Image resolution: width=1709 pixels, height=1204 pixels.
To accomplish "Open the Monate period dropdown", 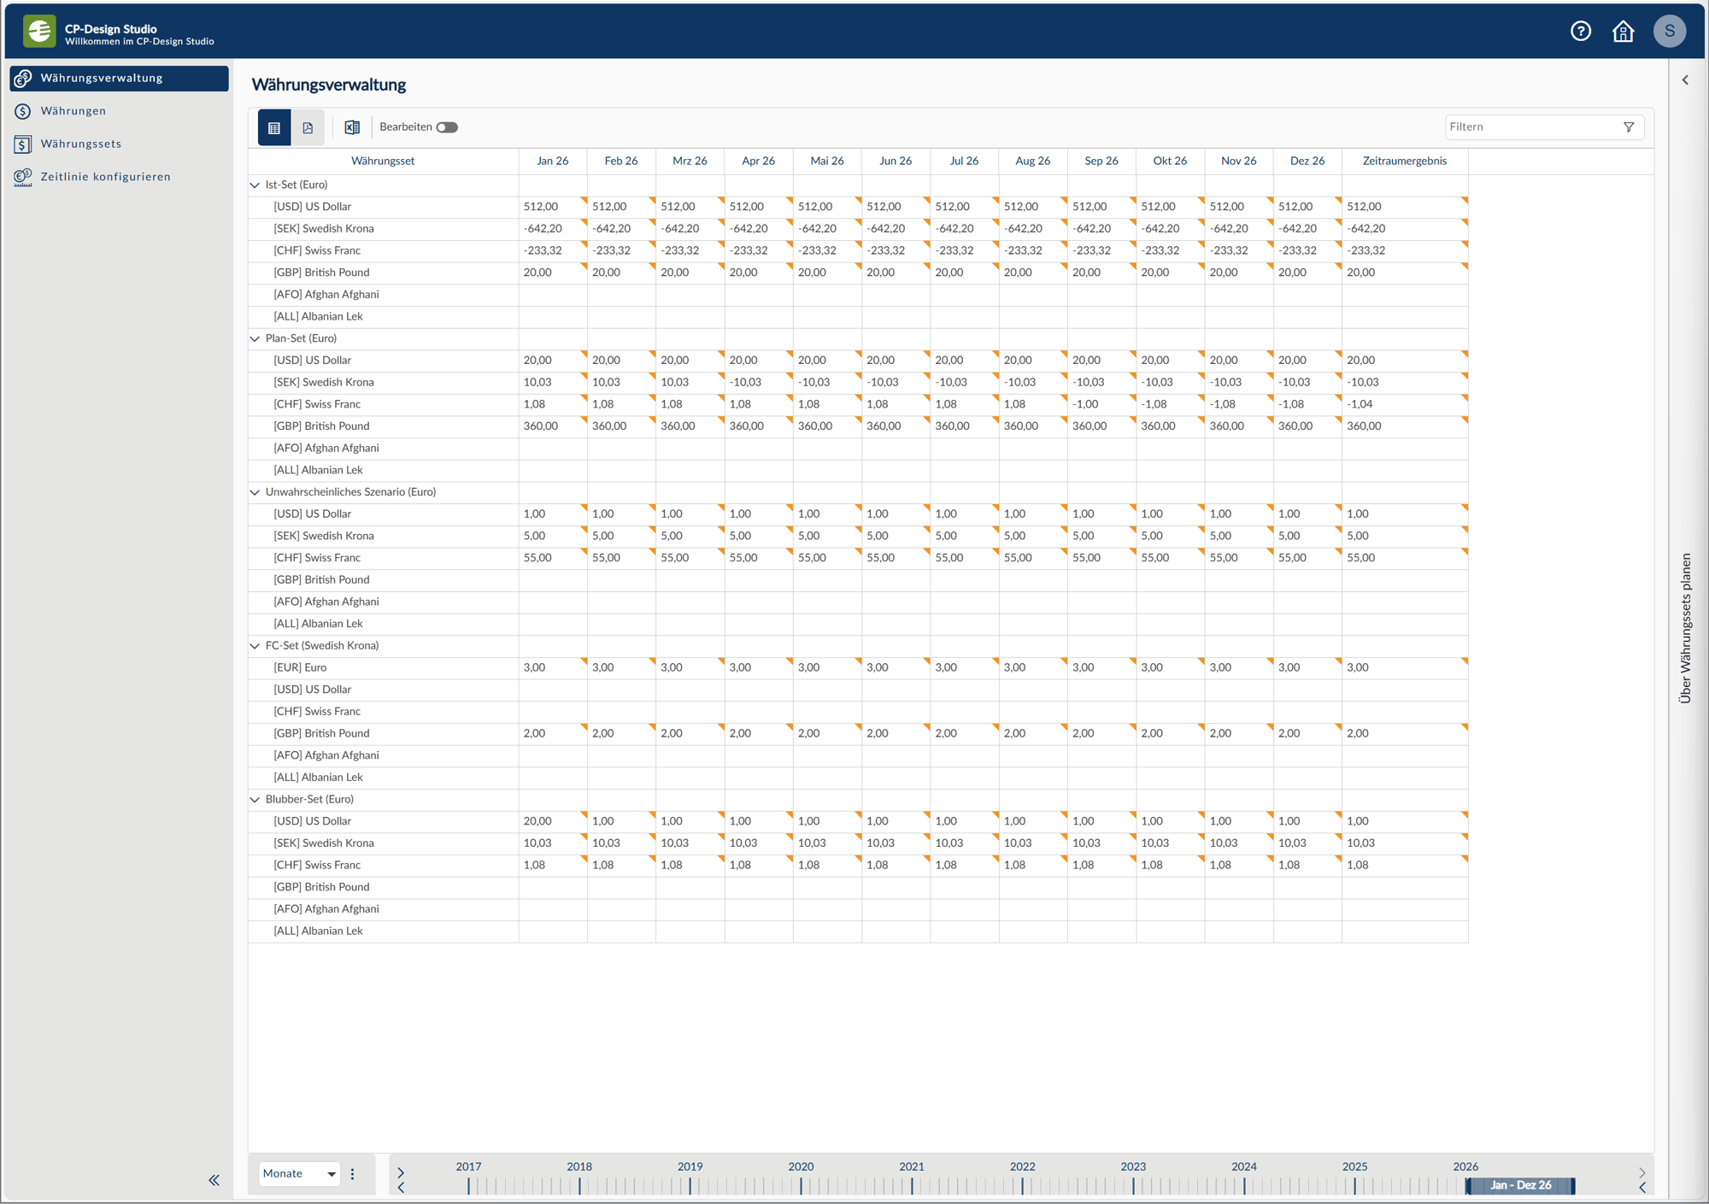I will click(298, 1174).
